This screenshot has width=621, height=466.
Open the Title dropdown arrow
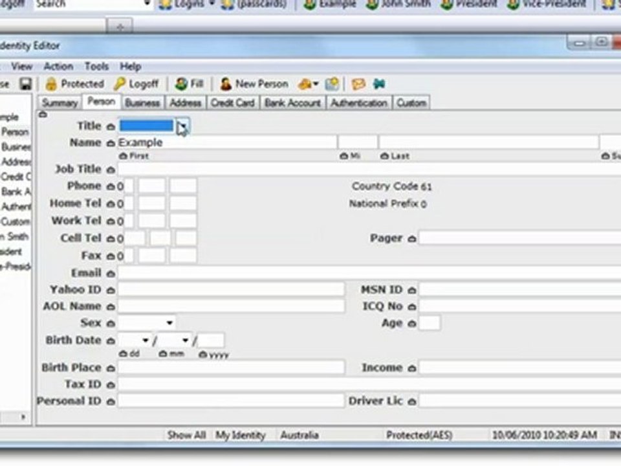[x=183, y=126]
